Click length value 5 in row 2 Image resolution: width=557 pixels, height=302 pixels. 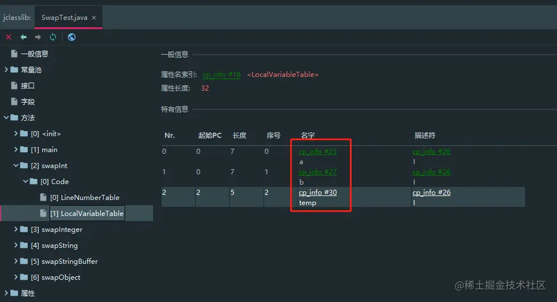pos(232,193)
